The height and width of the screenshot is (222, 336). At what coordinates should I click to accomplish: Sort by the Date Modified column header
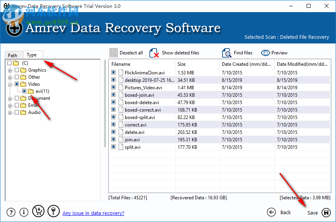point(302,64)
